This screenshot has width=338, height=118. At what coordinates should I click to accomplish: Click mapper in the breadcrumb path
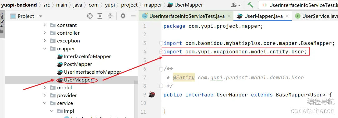pos(153,5)
